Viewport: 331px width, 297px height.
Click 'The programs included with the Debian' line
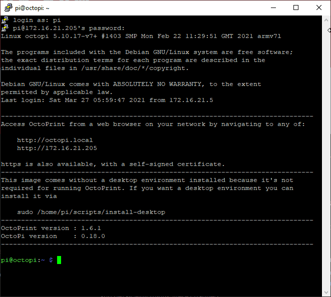coord(147,52)
